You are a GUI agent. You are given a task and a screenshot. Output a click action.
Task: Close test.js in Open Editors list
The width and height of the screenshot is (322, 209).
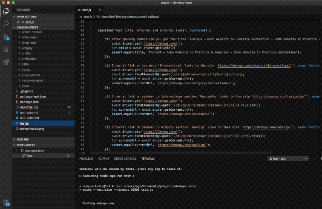pyautogui.click(x=18, y=22)
